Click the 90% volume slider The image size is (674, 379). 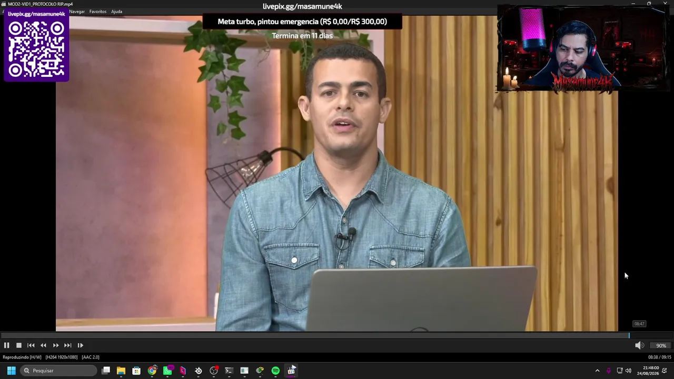click(661, 345)
